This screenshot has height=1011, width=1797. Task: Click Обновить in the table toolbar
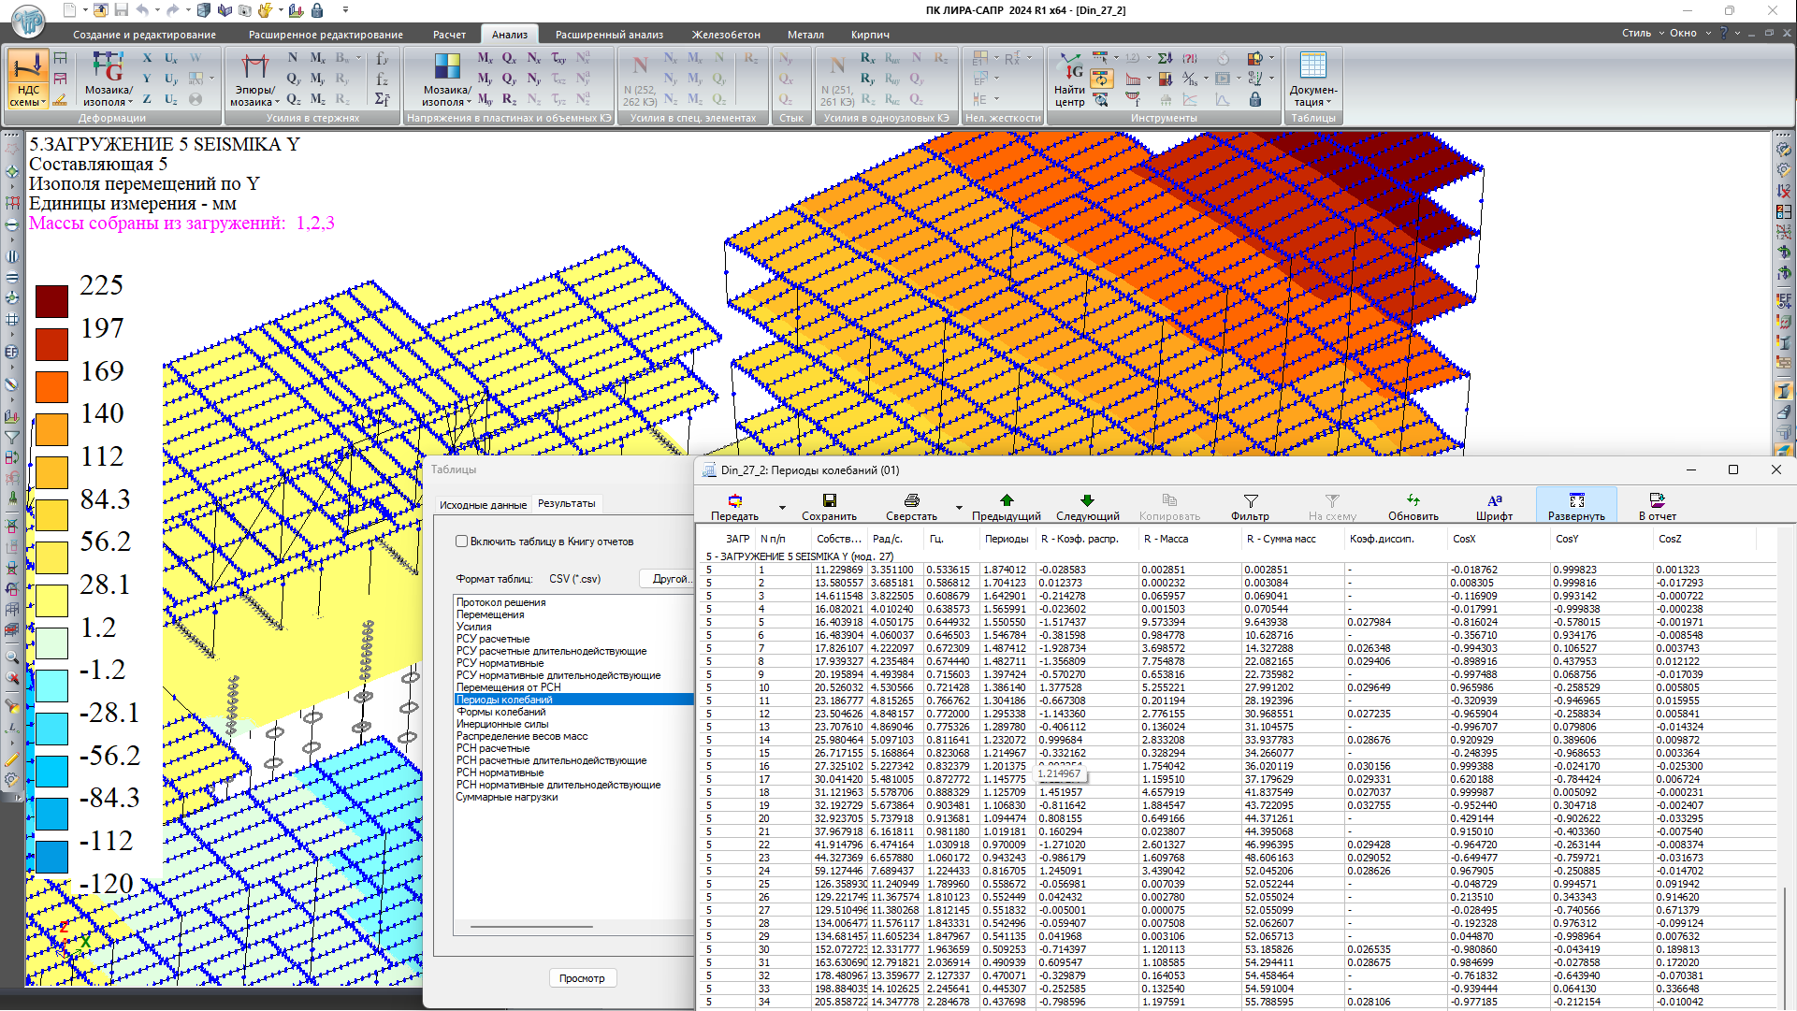click(1413, 506)
